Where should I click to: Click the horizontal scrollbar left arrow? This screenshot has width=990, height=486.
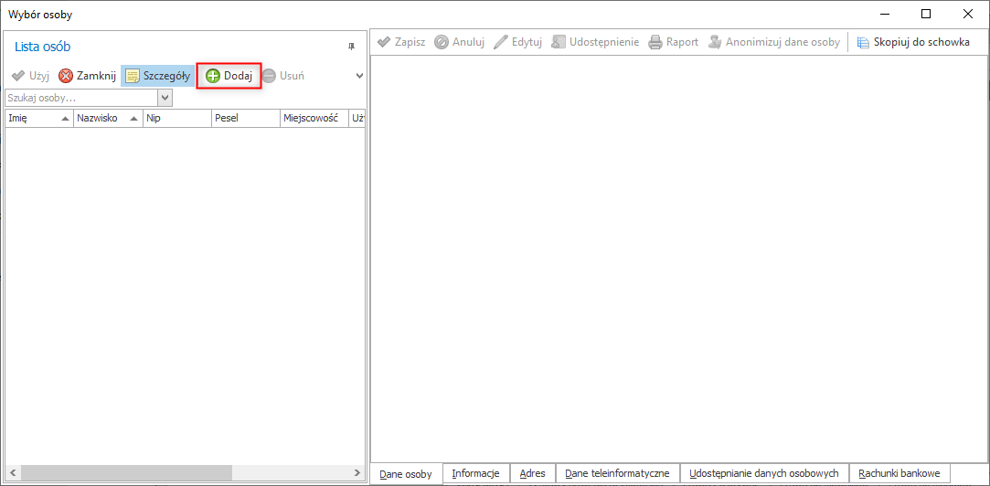point(13,472)
